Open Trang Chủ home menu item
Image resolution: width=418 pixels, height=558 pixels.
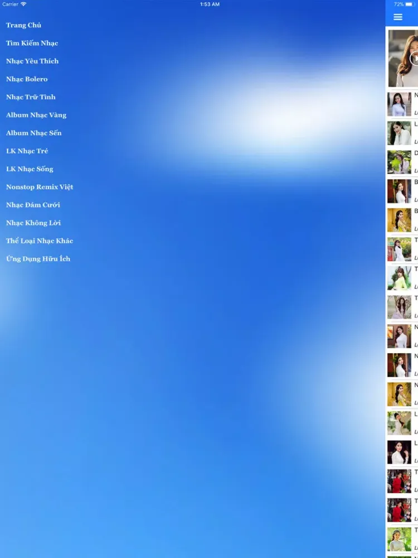(x=23, y=25)
